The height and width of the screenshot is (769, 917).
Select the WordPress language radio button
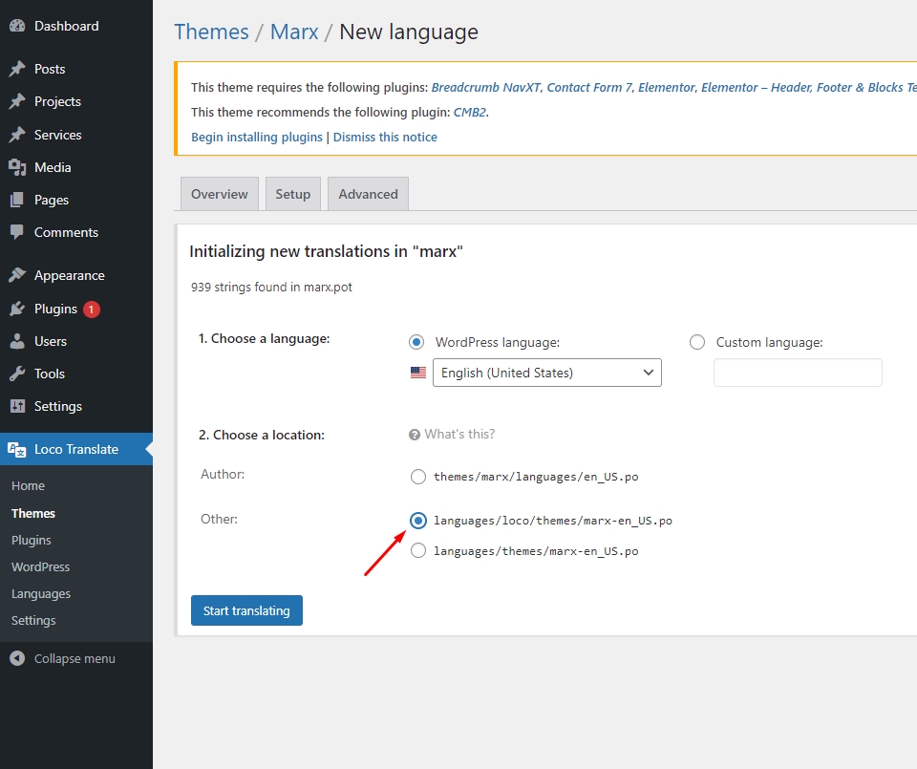pyautogui.click(x=416, y=342)
